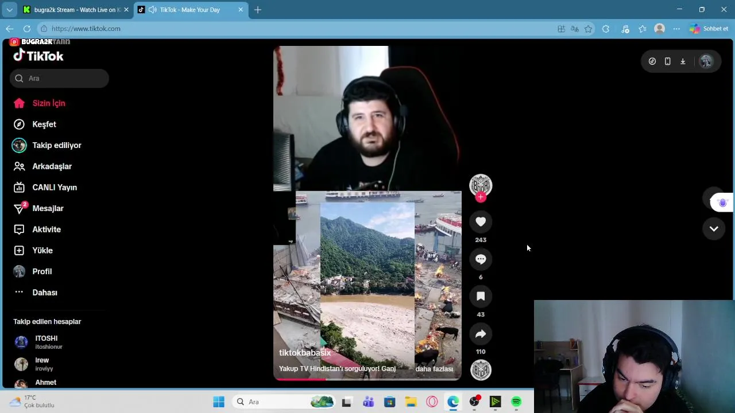
Task: Go back in the browser
Action: (10, 29)
